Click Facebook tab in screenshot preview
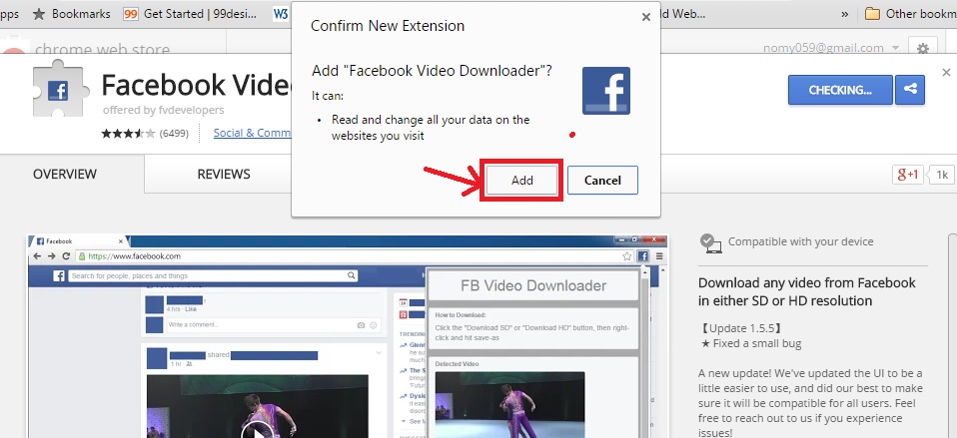 click(x=79, y=241)
